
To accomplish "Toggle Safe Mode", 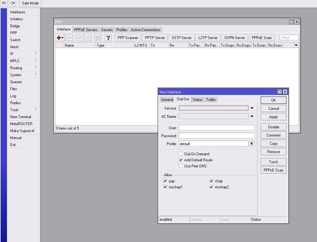I will [30, 3].
